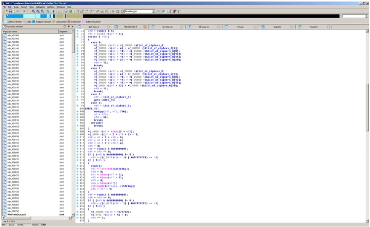Open the No debugger dropdown
This screenshot has width=370, height=227.
(x=154, y=11)
